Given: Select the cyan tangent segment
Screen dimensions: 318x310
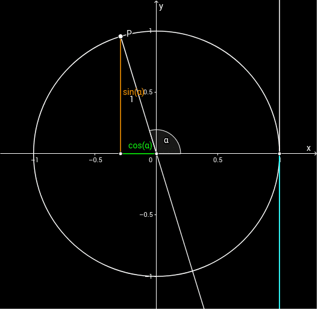Looking at the screenshot, I should tap(280, 232).
